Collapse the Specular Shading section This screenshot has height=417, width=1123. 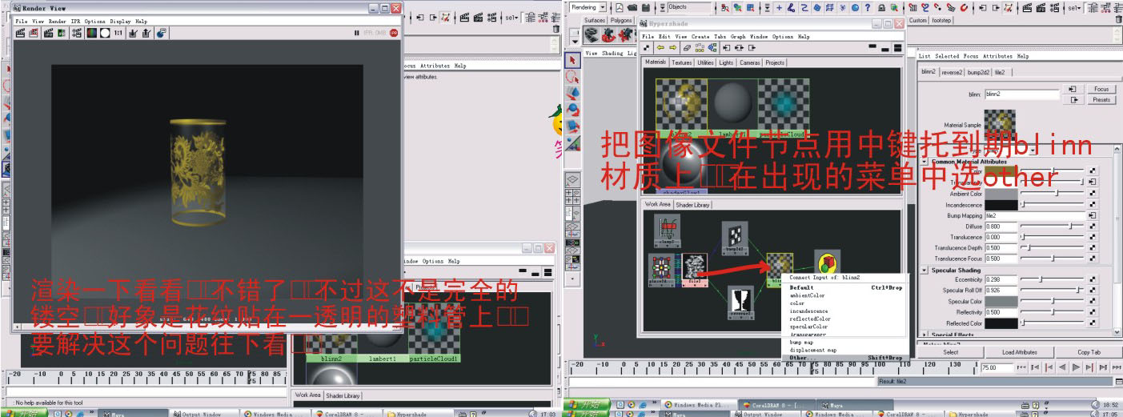pos(924,271)
